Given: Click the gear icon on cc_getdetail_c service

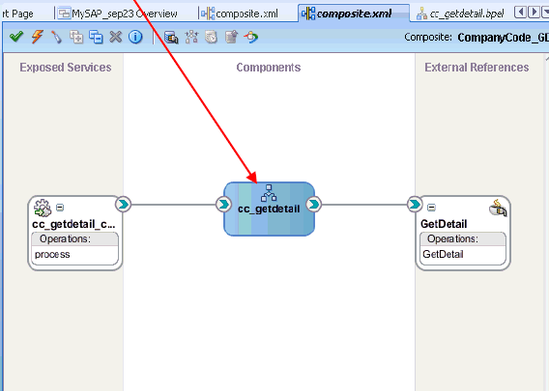Looking at the screenshot, I should pyautogui.click(x=43, y=209).
